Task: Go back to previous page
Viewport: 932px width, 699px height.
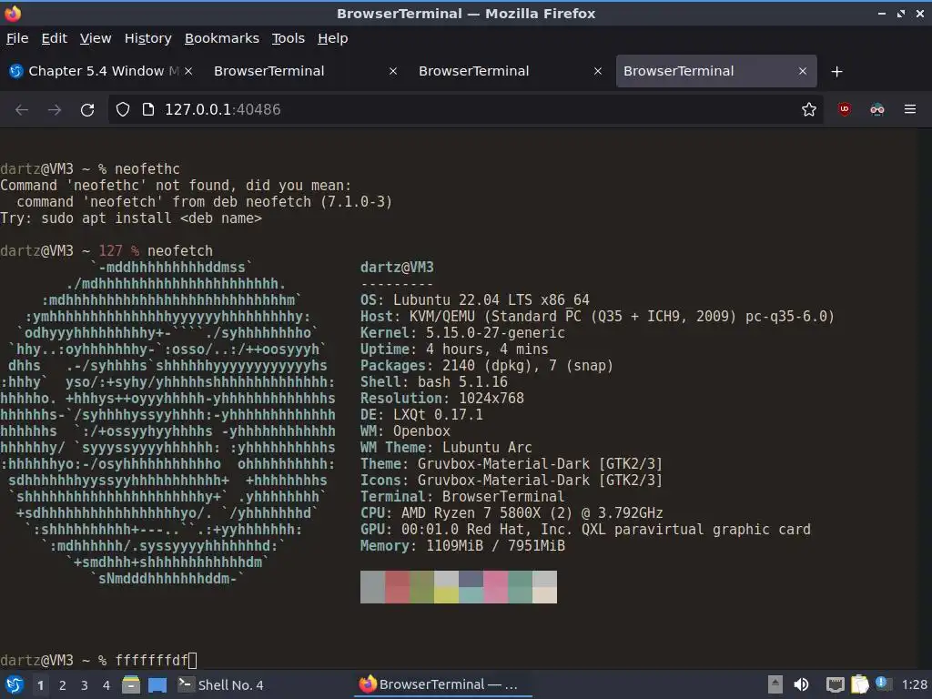Action: tap(22, 109)
